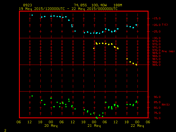Click the lowest yellow pressure point at 965
The height and width of the screenshot is (132, 176).
coord(136,65)
